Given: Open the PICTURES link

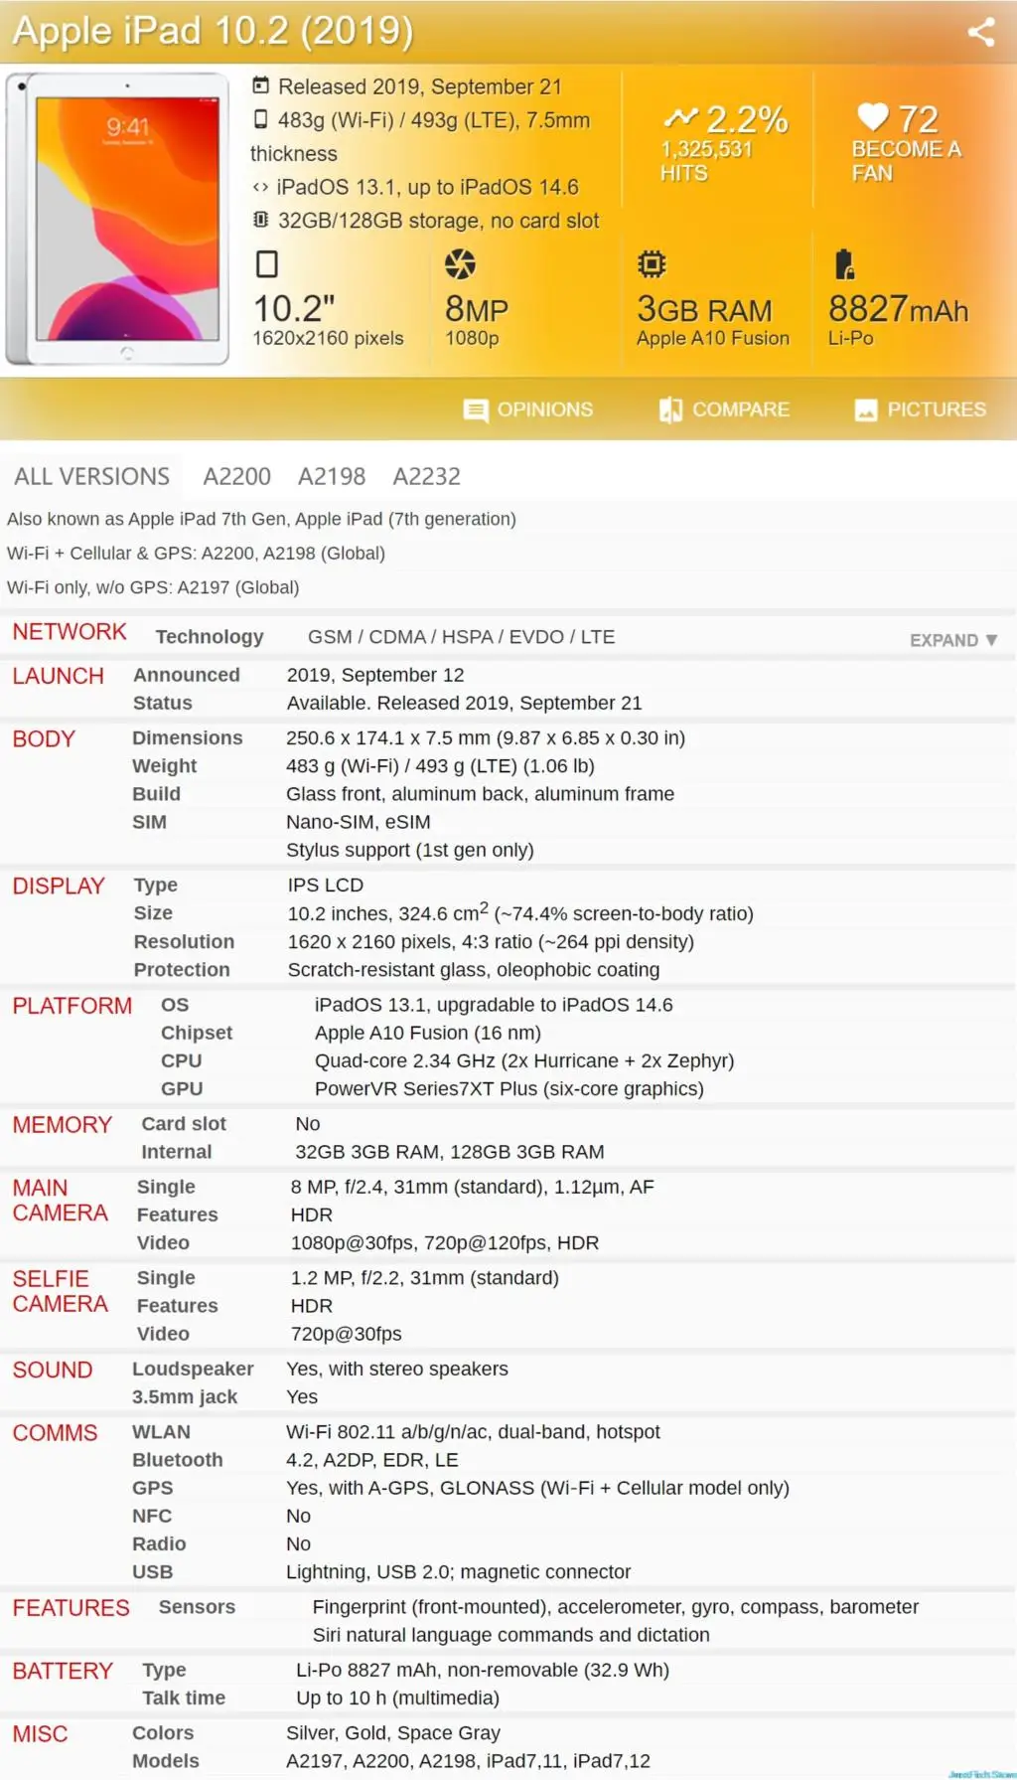Looking at the screenshot, I should [x=937, y=409].
